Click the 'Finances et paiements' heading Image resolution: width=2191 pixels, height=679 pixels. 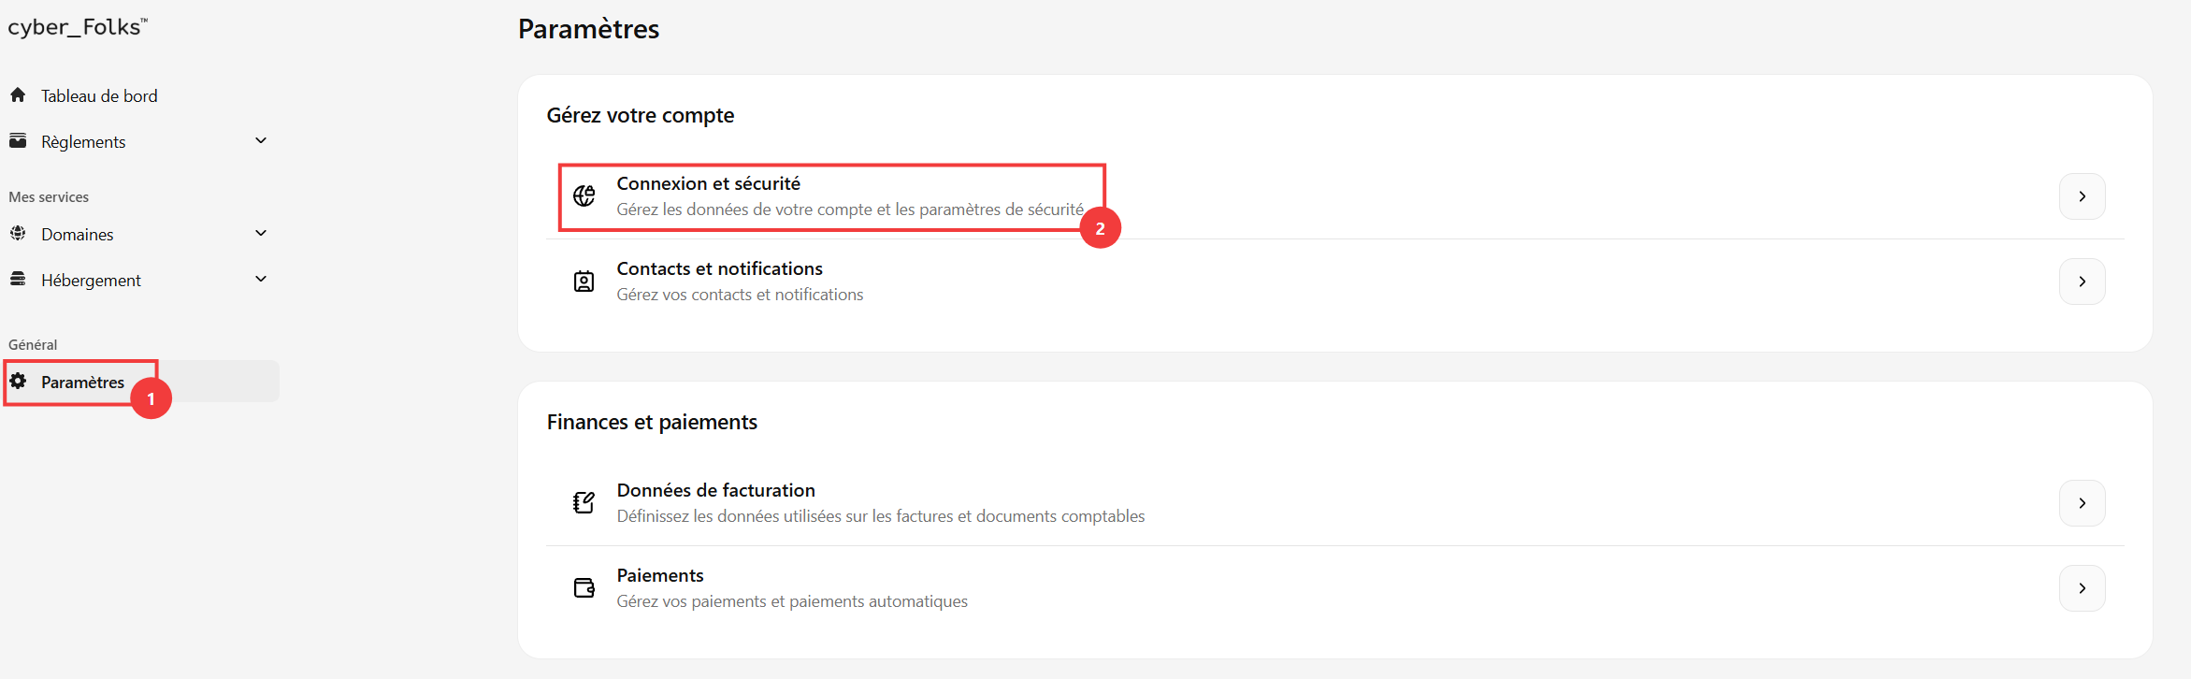coord(652,422)
